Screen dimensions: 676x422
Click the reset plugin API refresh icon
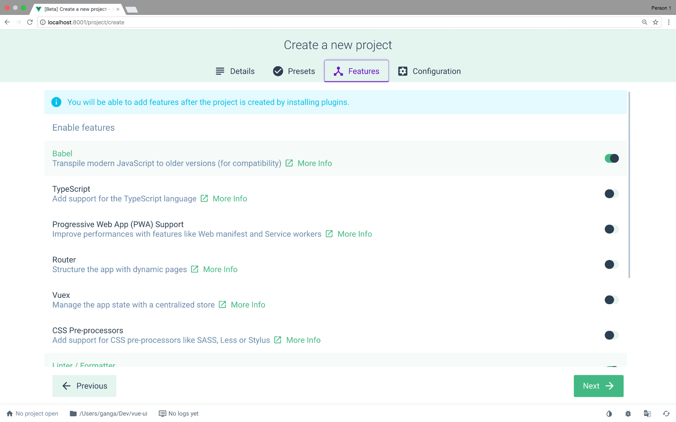click(666, 414)
